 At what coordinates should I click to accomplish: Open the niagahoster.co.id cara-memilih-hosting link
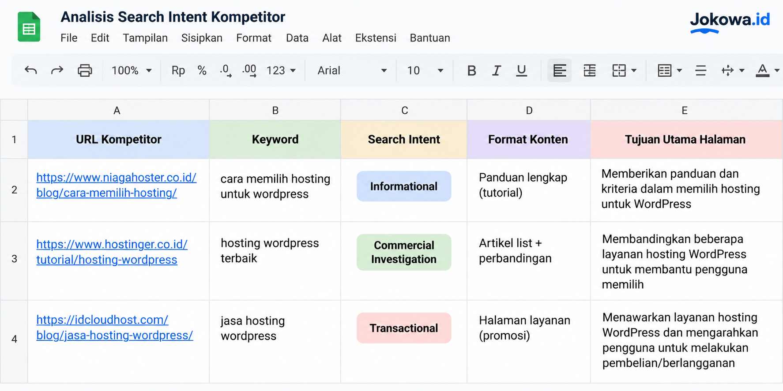coord(116,185)
